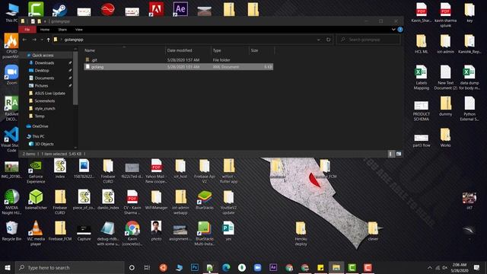
Task: Switch to large icons view in status bar
Action: pos(399,154)
